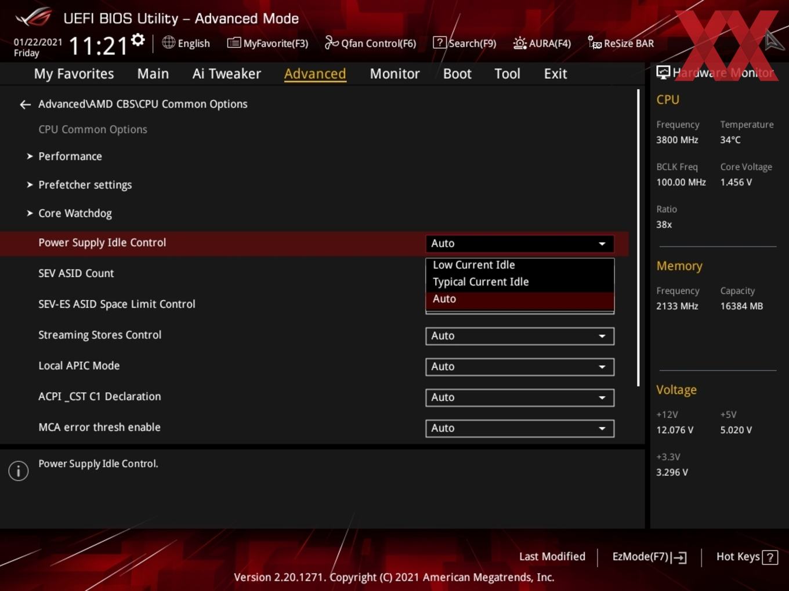Click the settings list vertical scrollbar
Image resolution: width=789 pixels, height=591 pixels.
coord(638,238)
